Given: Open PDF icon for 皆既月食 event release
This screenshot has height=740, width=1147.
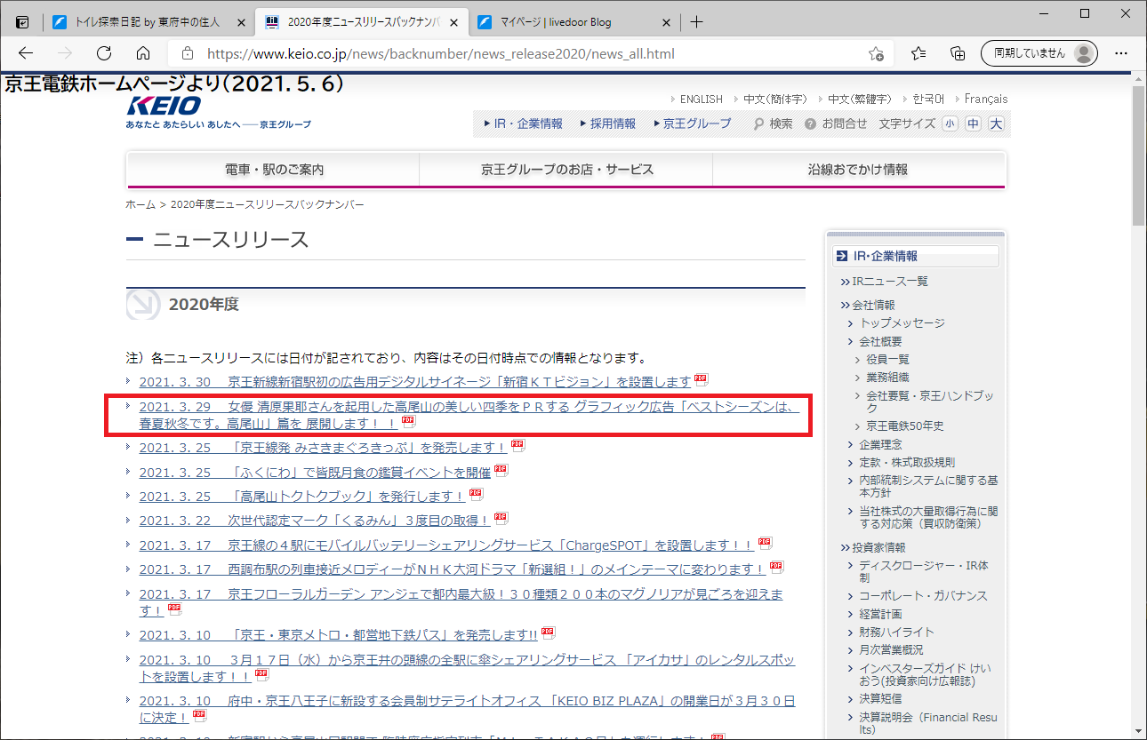Looking at the screenshot, I should click(501, 470).
